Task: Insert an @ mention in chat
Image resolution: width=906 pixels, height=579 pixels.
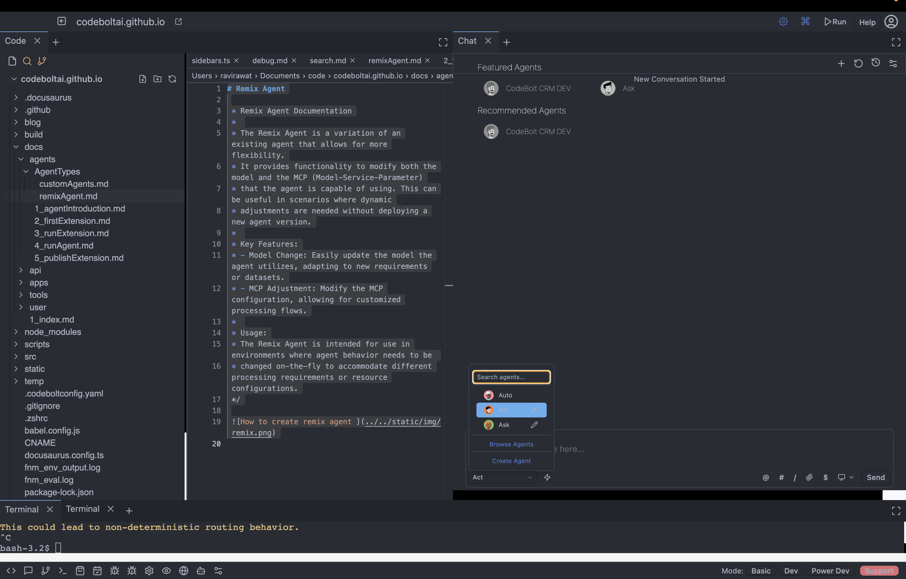Action: pos(766,477)
